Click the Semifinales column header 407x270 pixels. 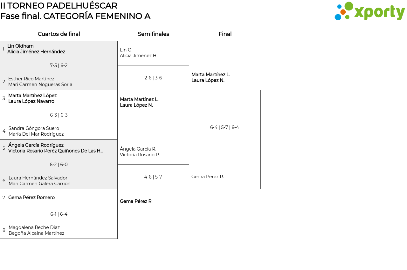pos(153,34)
